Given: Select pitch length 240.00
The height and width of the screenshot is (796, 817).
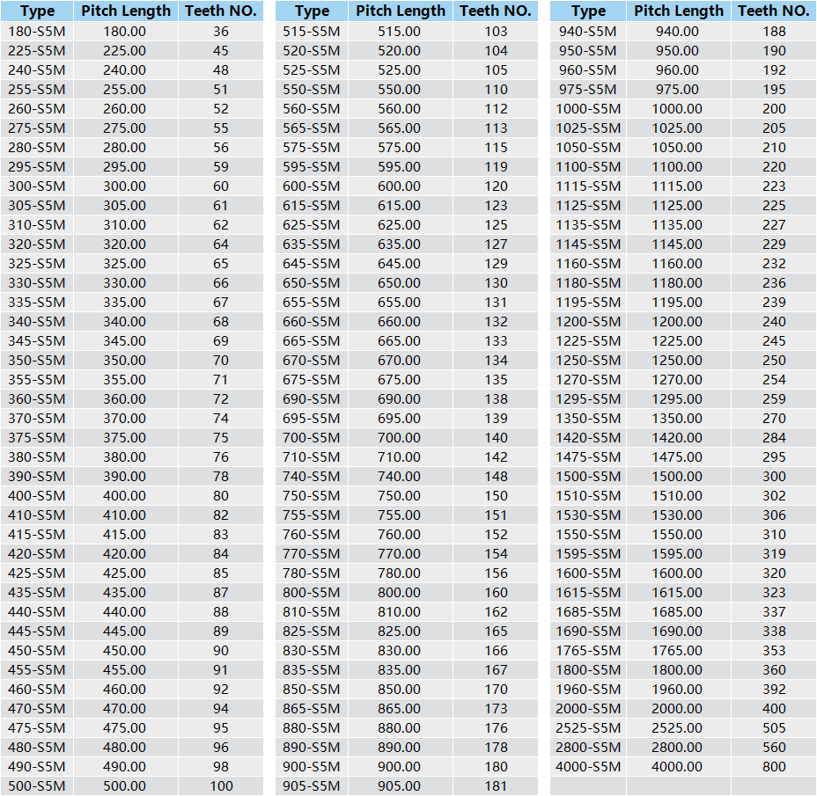Looking at the screenshot, I should tap(124, 70).
